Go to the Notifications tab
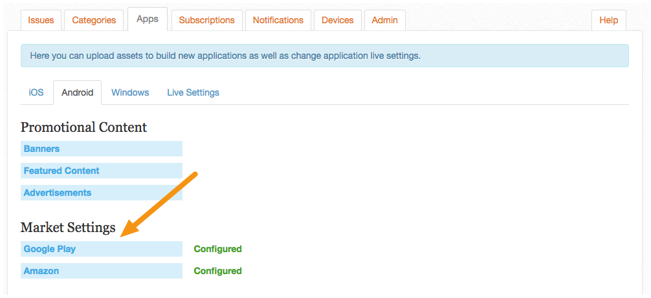This screenshot has height=298, width=651. [x=278, y=20]
